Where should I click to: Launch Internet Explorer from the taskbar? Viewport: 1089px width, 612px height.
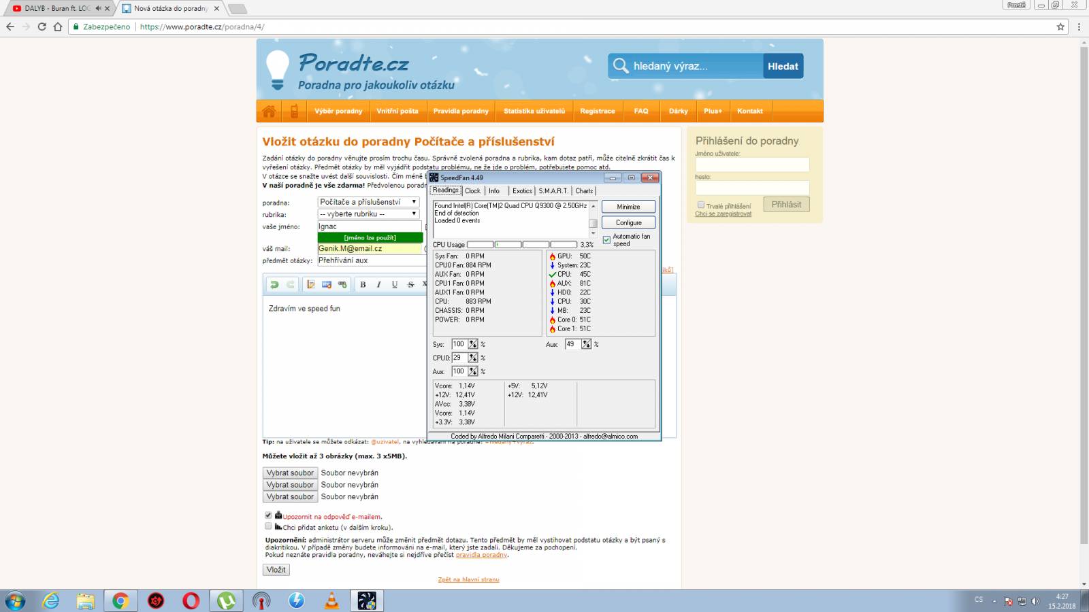(x=51, y=600)
